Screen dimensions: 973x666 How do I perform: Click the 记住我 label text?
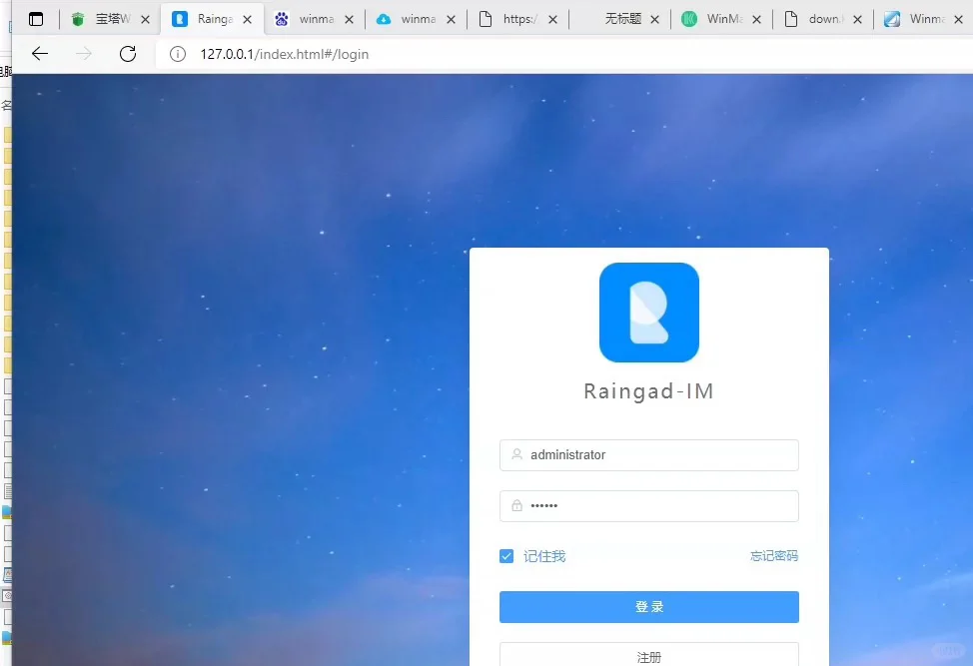click(x=544, y=556)
